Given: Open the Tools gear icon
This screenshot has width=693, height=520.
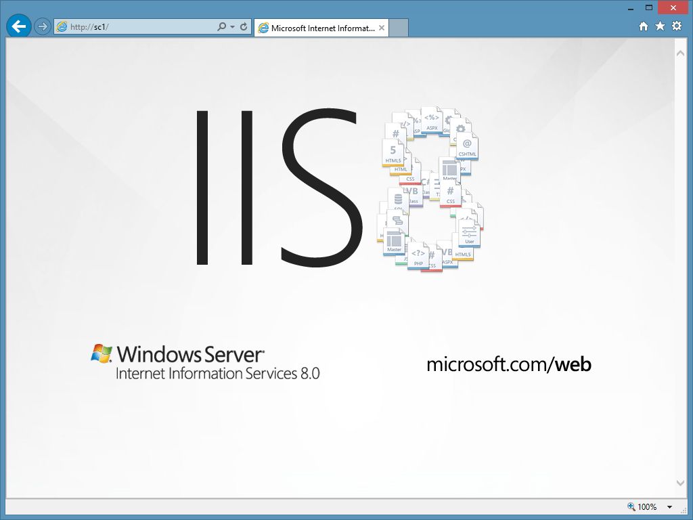Looking at the screenshot, I should coord(677,26).
